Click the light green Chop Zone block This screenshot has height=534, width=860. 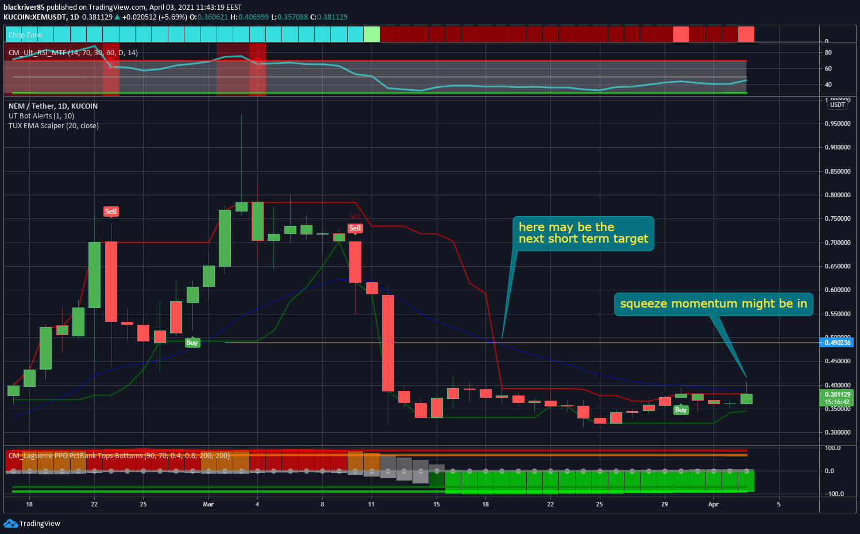point(372,34)
